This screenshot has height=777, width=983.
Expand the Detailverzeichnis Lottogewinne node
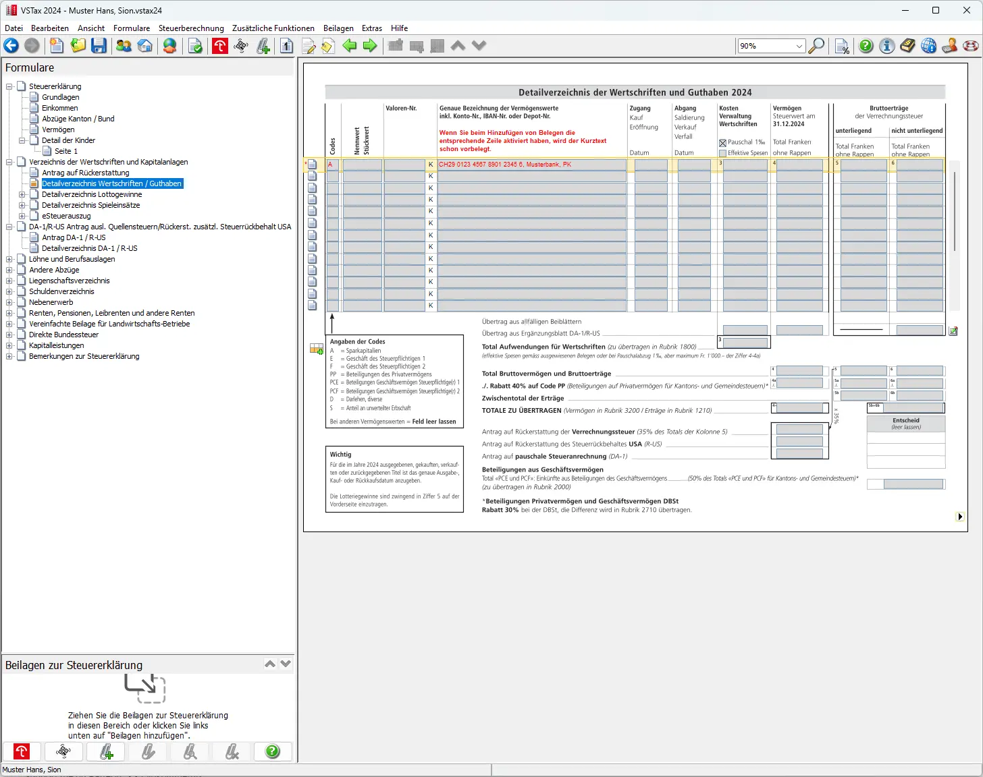tap(22, 194)
